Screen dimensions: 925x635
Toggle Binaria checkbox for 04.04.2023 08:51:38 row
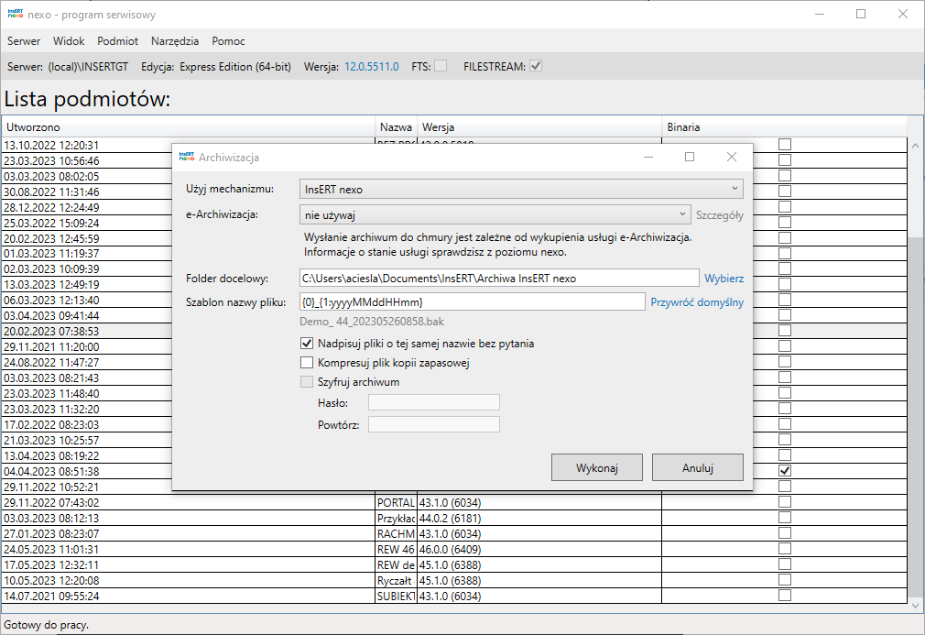coord(785,471)
